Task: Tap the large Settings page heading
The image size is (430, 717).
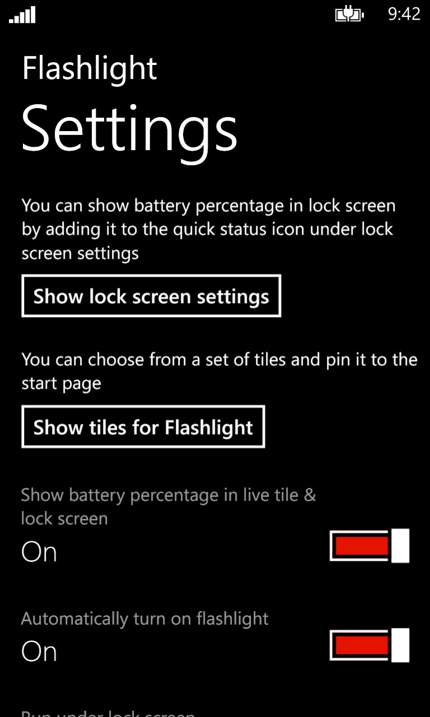Action: [x=130, y=131]
